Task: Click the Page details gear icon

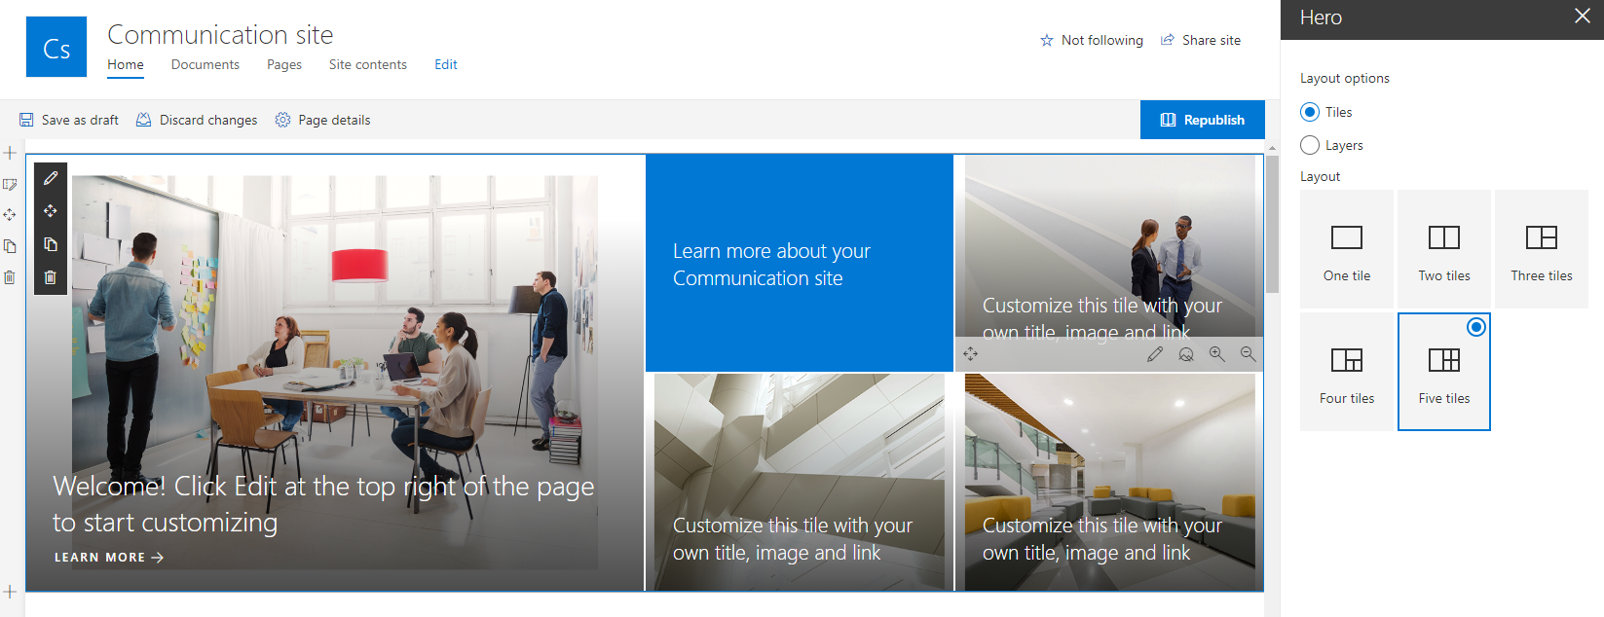Action: [x=282, y=120]
